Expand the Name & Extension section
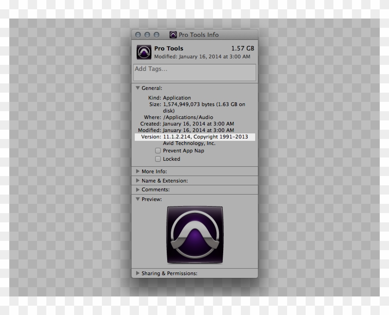Viewport: 389px width, 315px height. click(138, 181)
